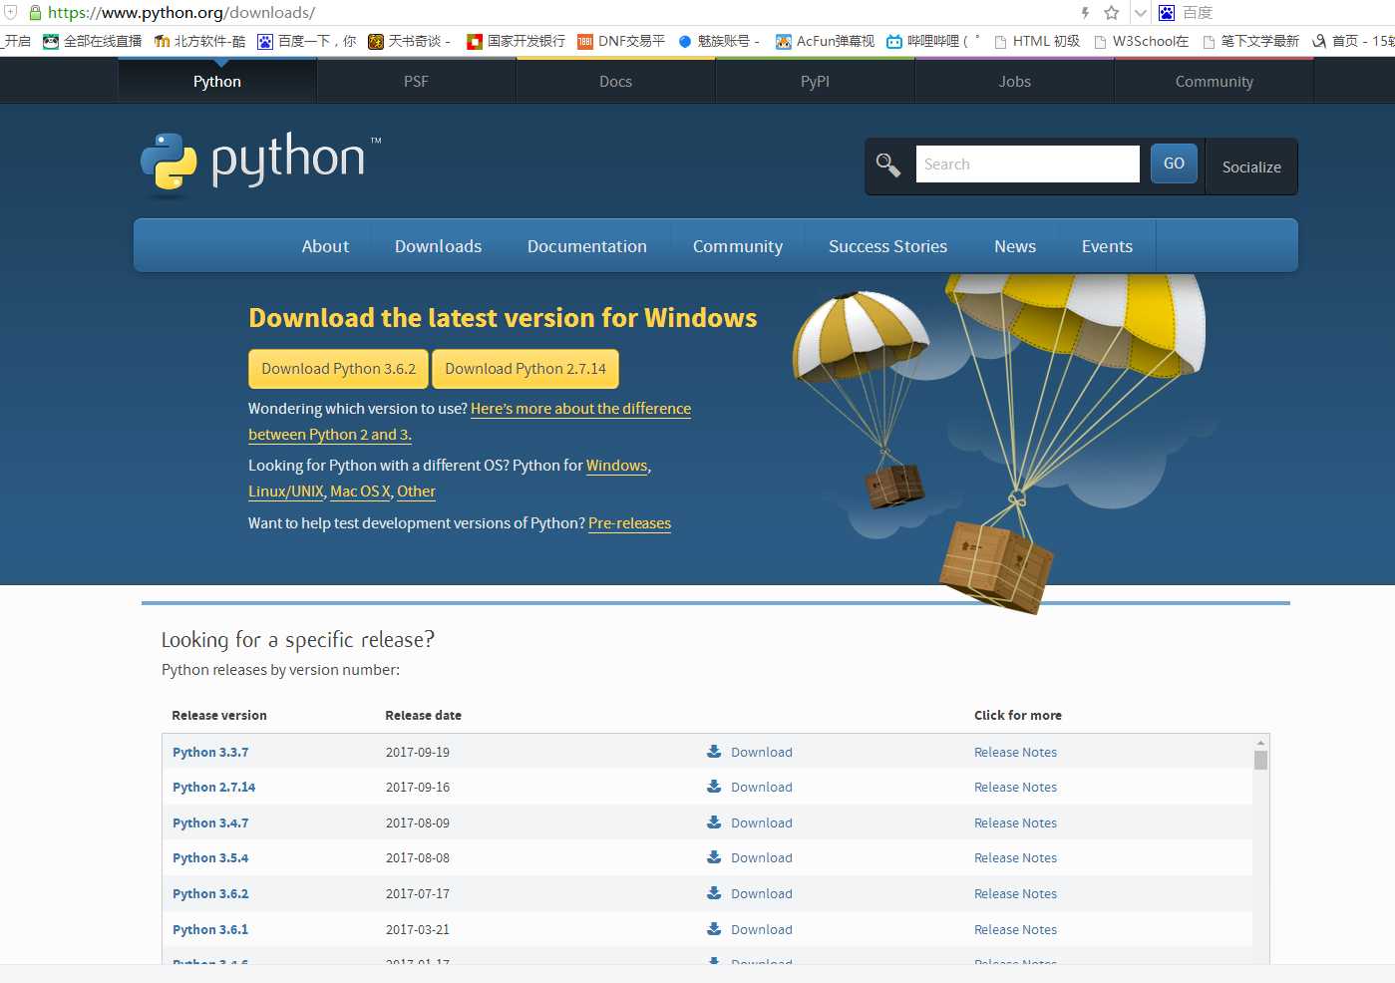1395x983 pixels.
Task: Click the green padlock security icon
Action: [36, 13]
